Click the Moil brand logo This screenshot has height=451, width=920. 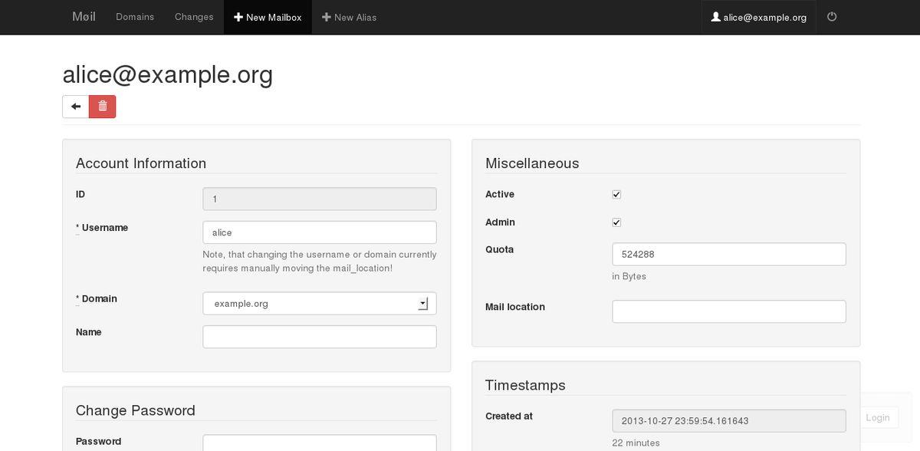[x=84, y=17]
